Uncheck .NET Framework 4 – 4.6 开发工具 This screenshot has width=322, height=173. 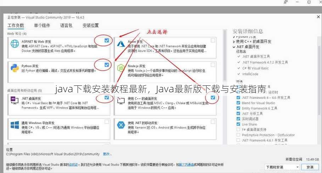(x=238, y=97)
